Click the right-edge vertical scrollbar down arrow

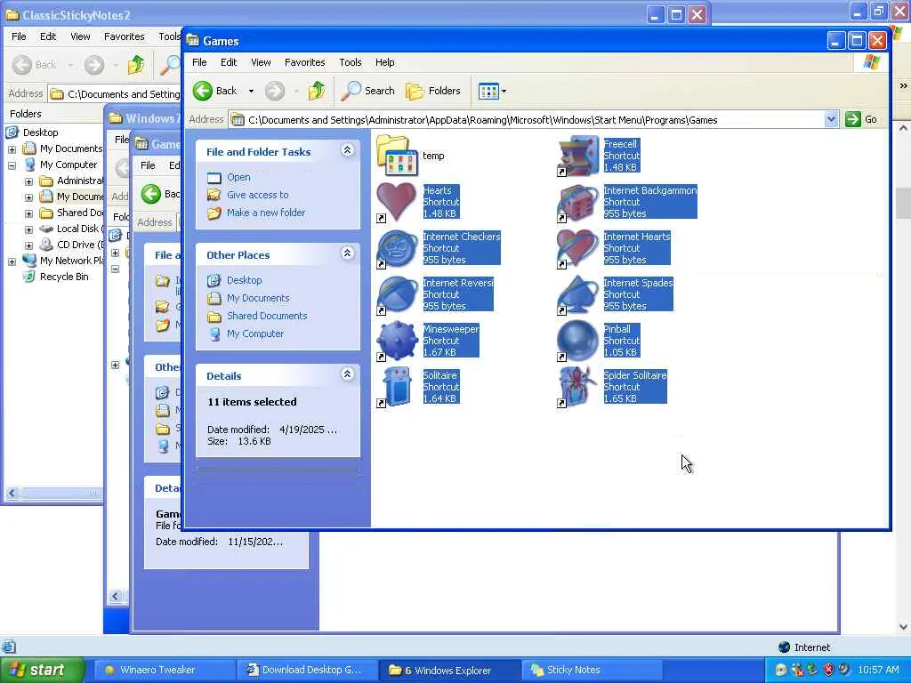coord(904,627)
